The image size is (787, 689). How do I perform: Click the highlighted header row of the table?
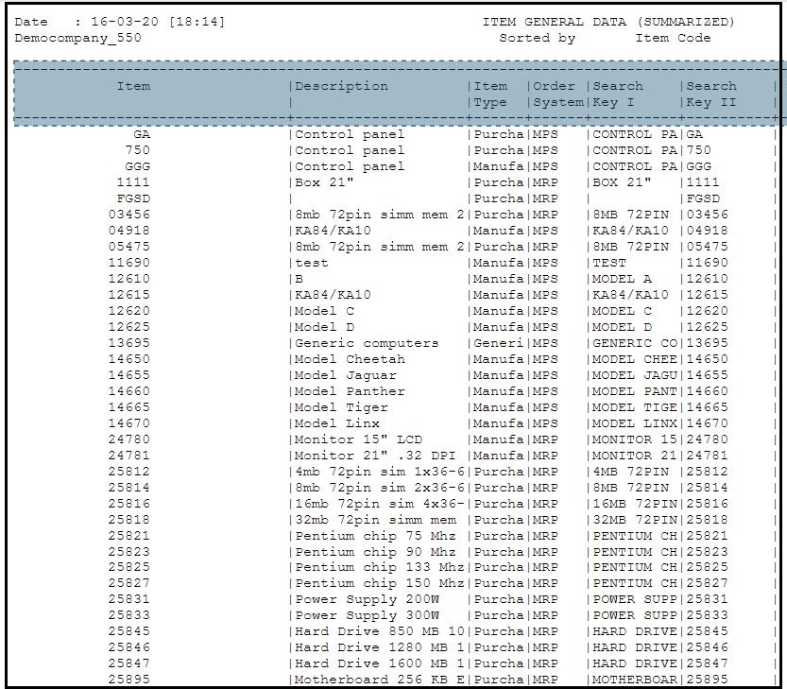pyautogui.click(x=393, y=94)
